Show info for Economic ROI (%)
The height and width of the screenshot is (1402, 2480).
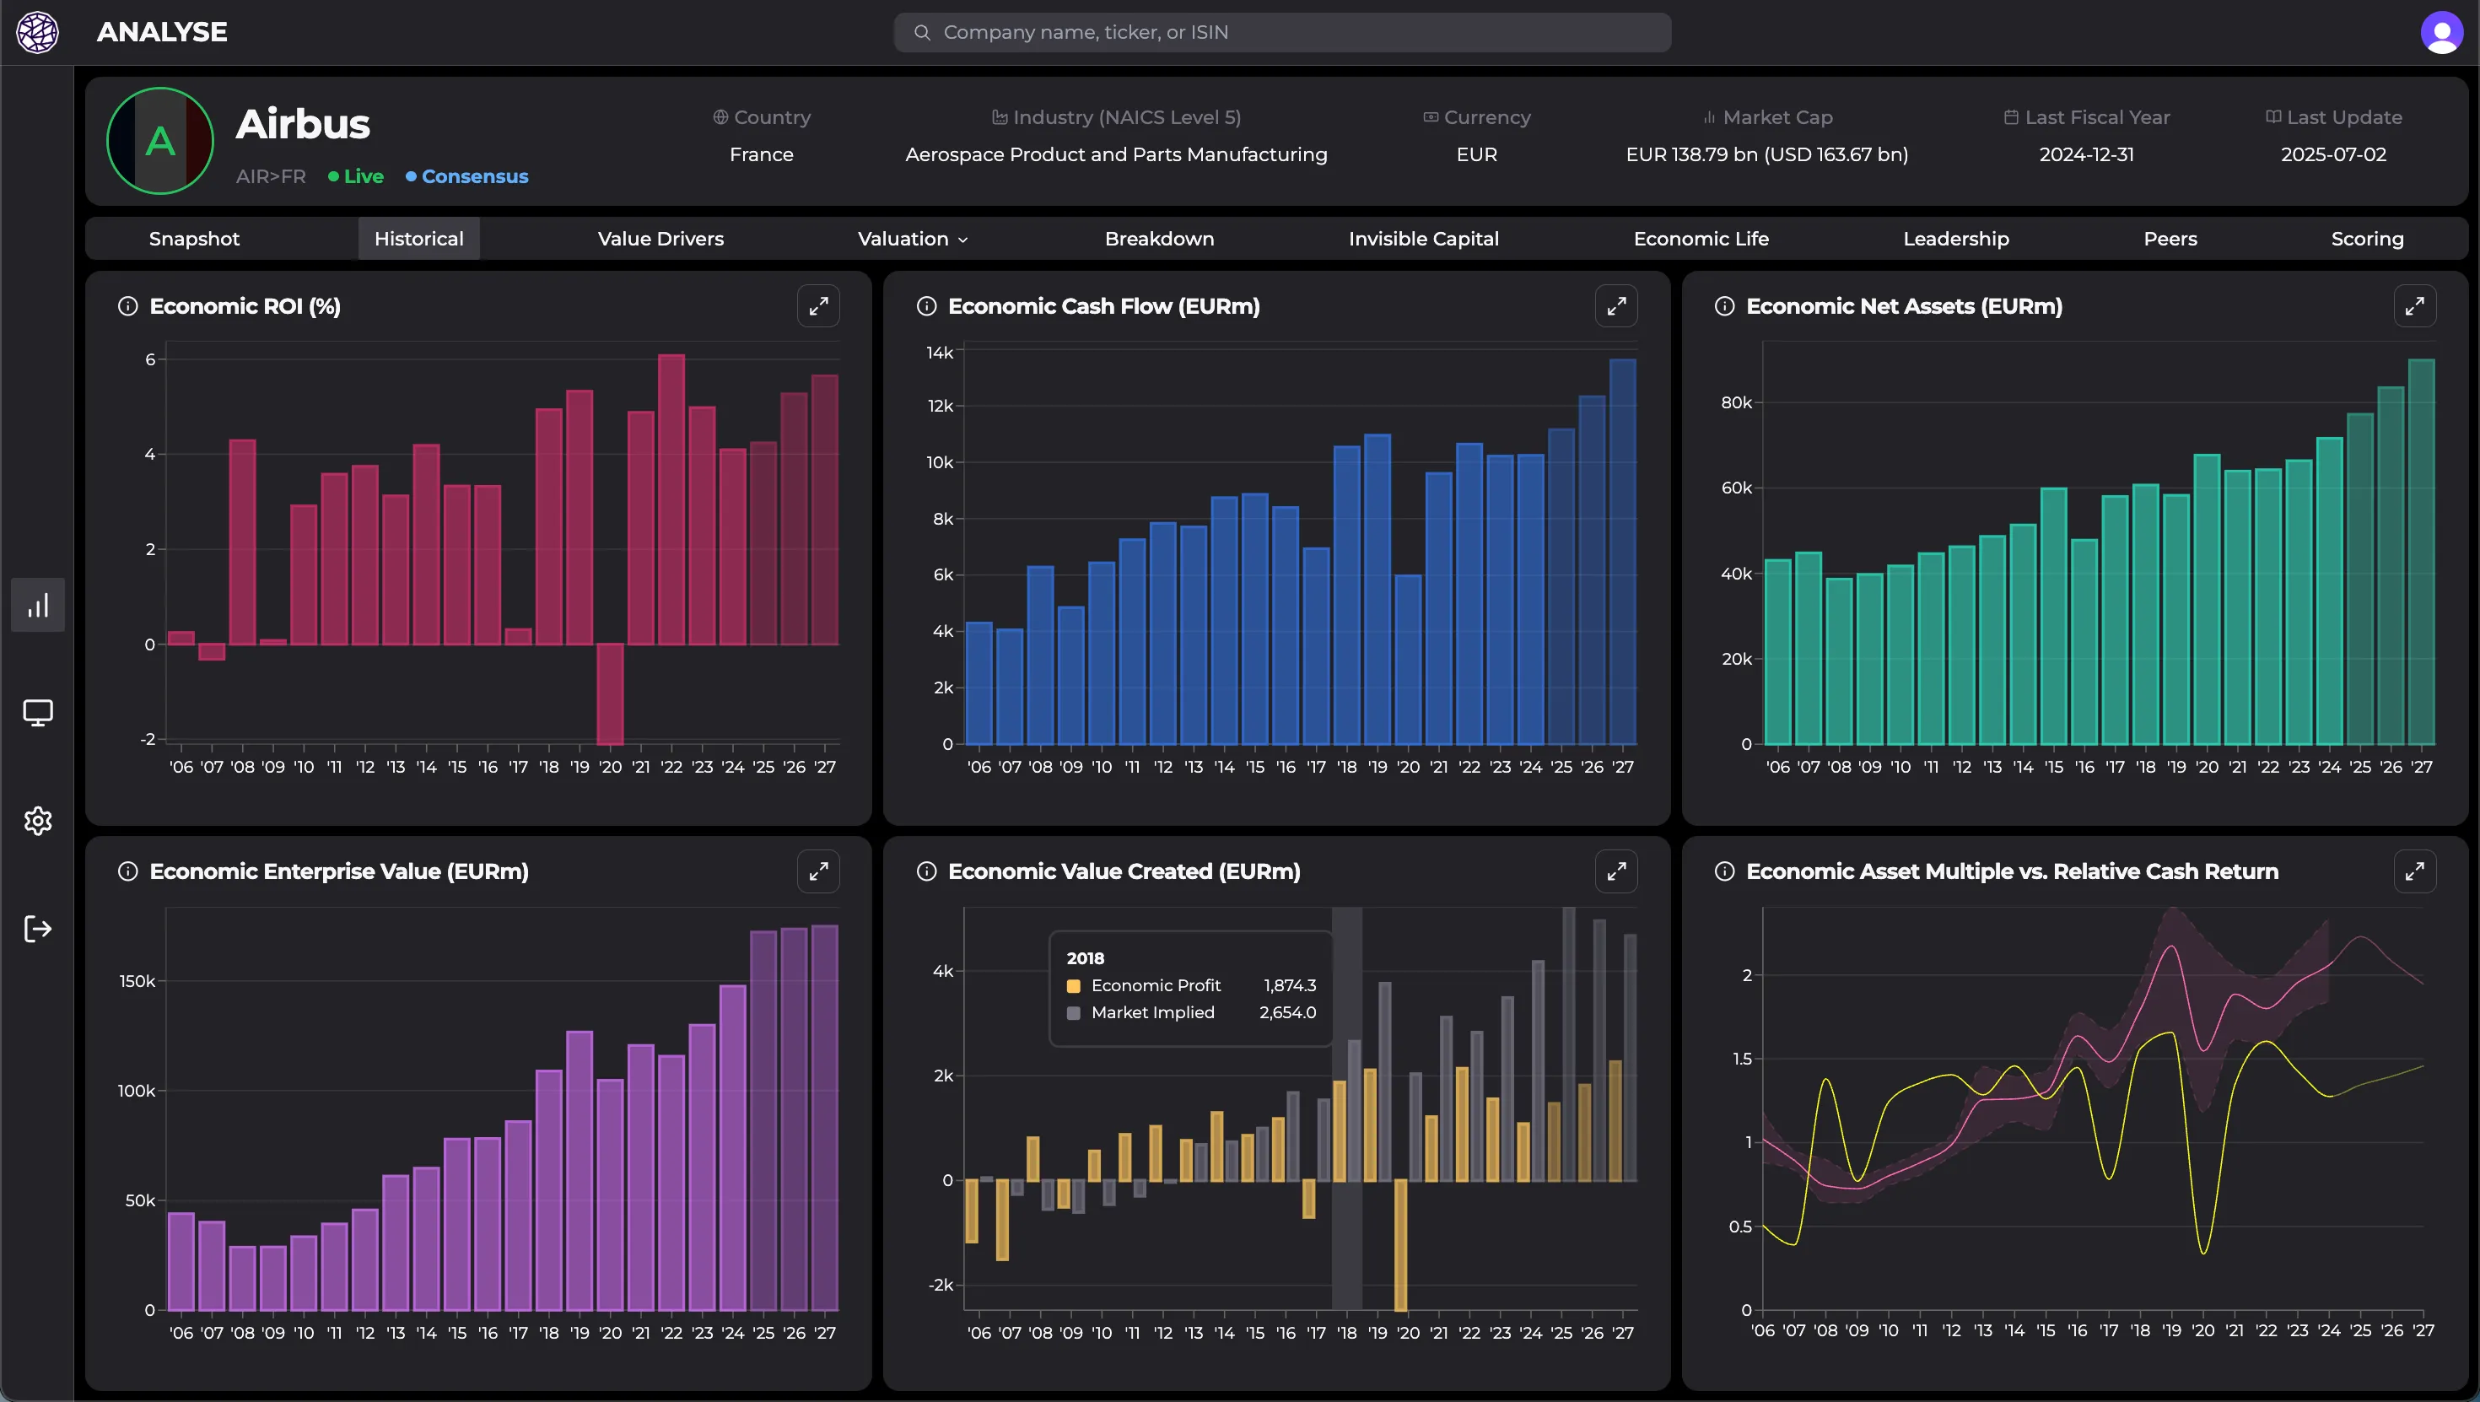[x=128, y=306]
